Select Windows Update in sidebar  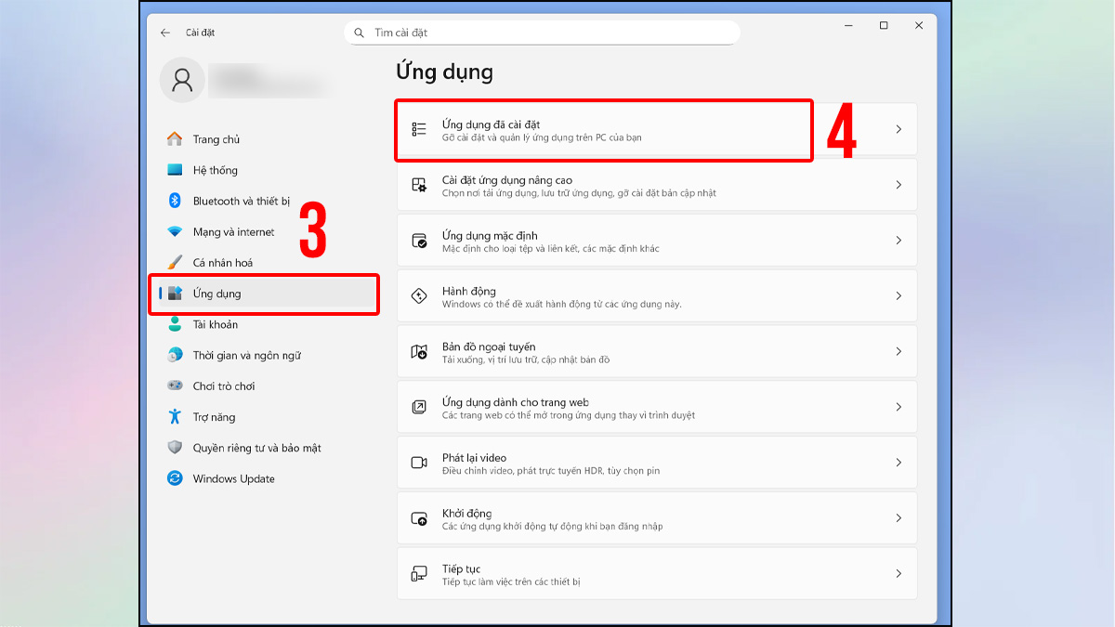[x=267, y=478]
